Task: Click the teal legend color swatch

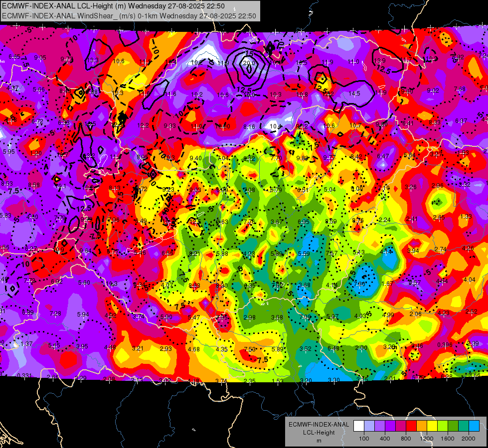Action: (464, 426)
